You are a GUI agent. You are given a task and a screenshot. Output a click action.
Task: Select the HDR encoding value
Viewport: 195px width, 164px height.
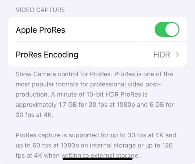tap(162, 55)
